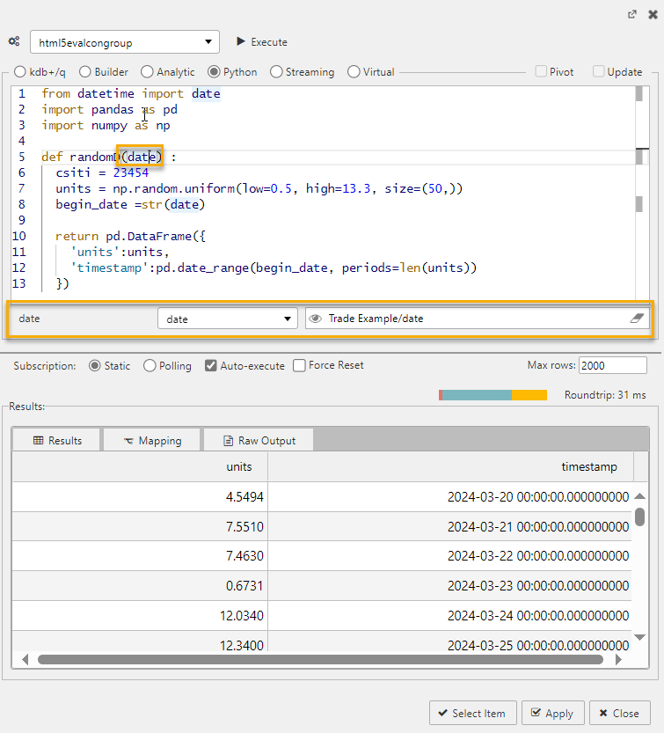Uncheck the Auto-execute option
664x733 pixels.
[x=211, y=365]
